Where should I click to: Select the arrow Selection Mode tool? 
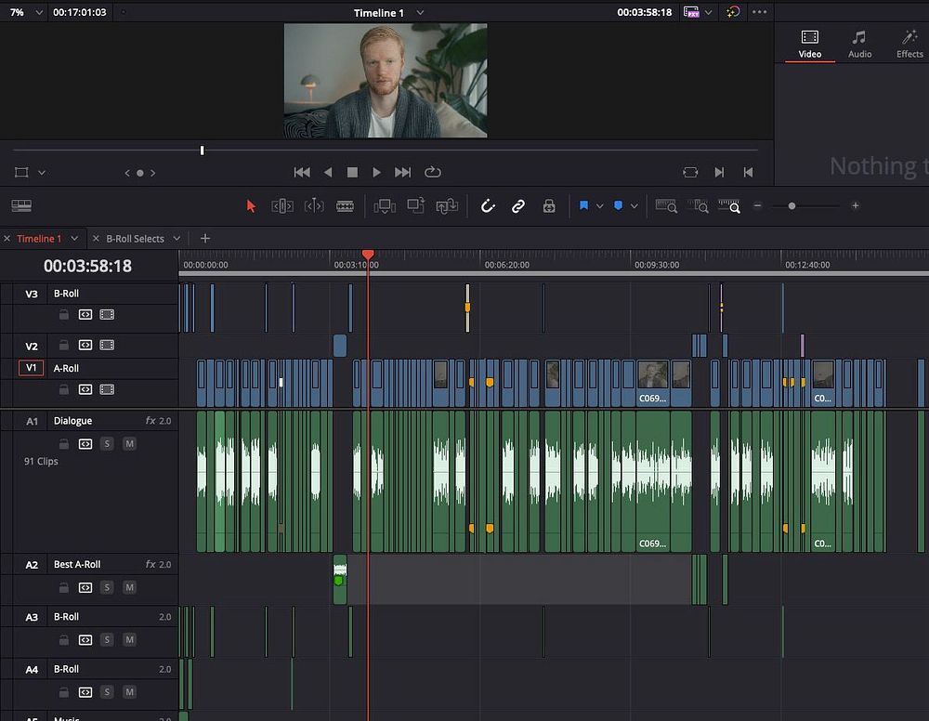[x=251, y=206]
